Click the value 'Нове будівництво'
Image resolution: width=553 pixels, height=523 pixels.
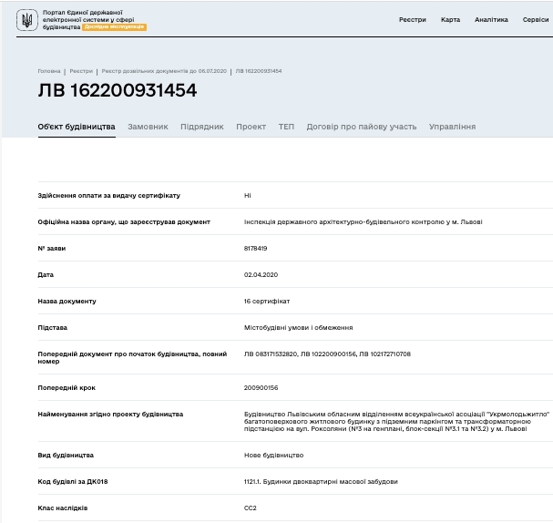point(273,455)
